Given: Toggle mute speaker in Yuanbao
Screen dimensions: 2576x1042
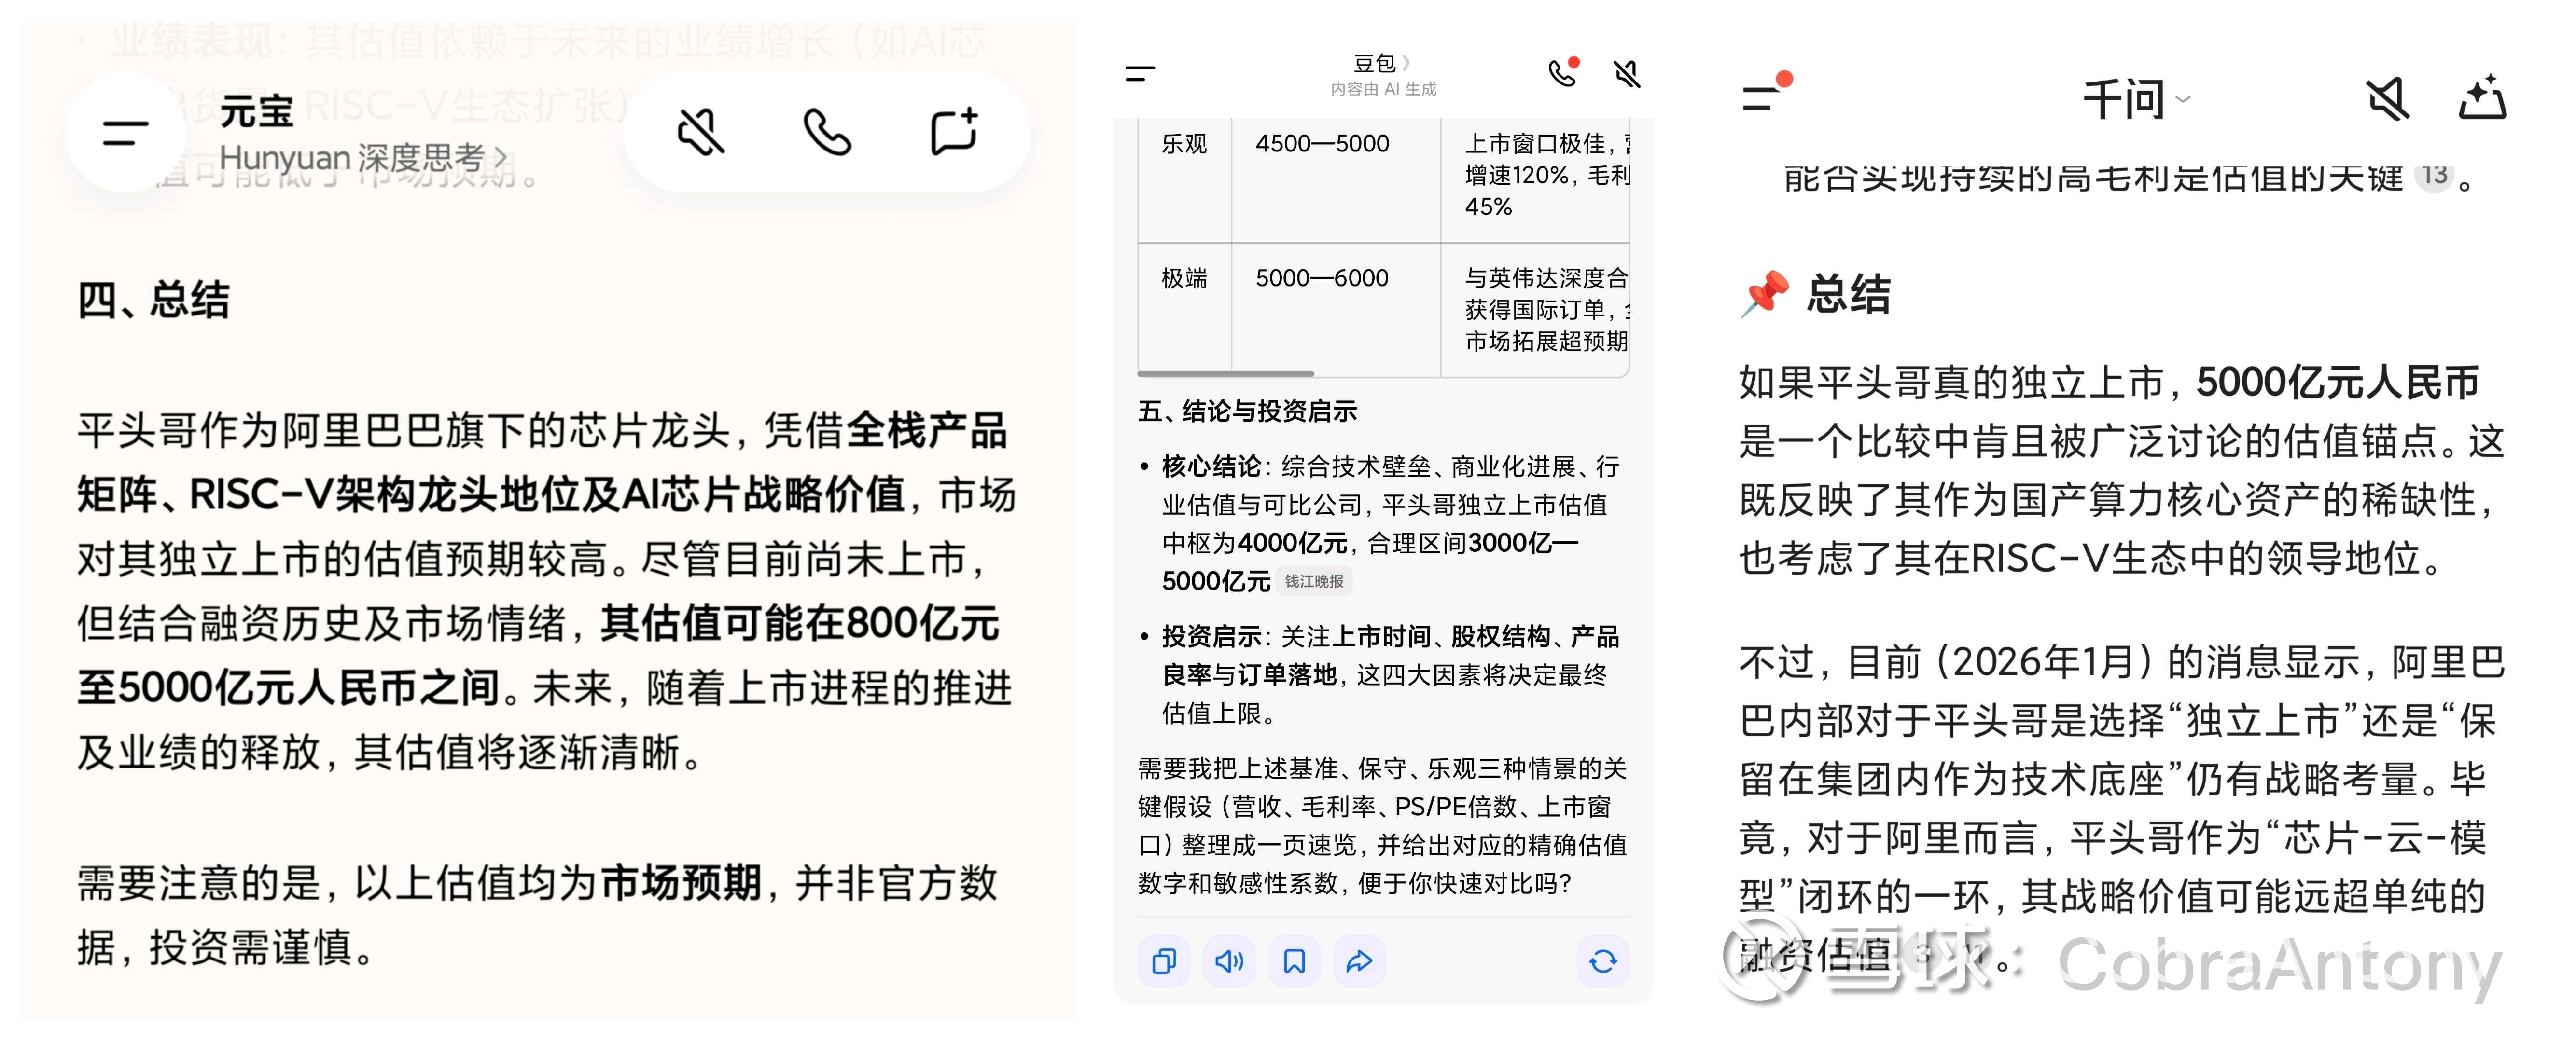Looking at the screenshot, I should point(700,133).
